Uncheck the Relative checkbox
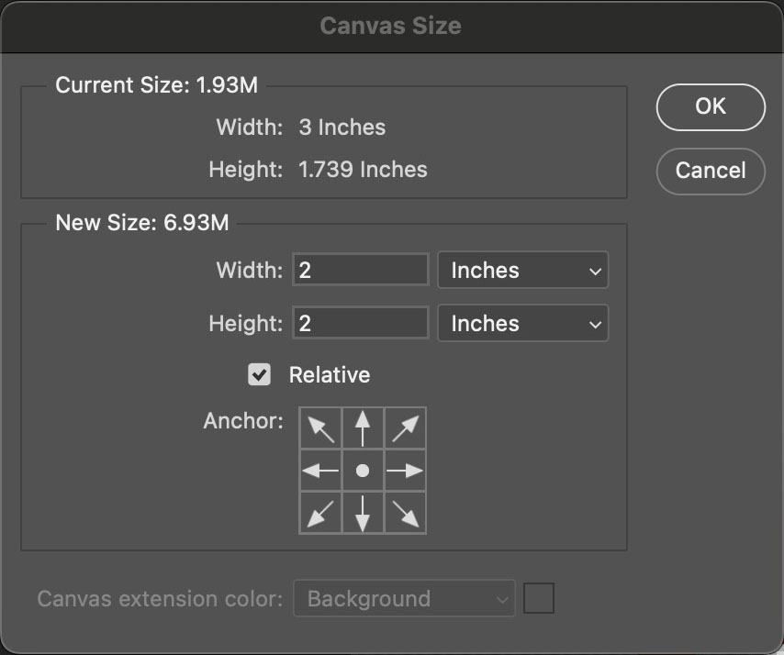 258,374
